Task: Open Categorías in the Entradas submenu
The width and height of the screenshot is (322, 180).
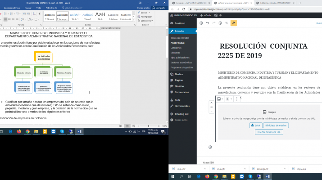Action: click(176, 47)
